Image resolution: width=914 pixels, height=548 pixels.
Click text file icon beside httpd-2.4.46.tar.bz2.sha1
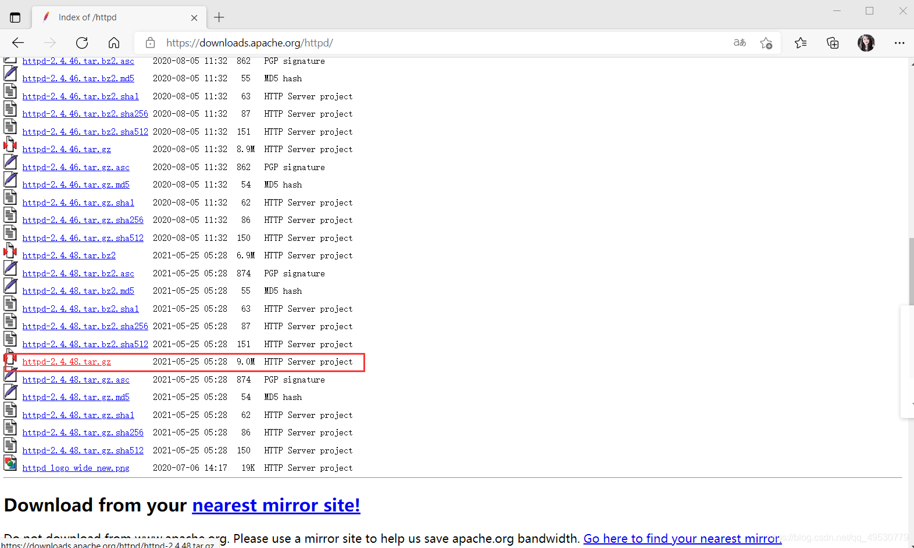pyautogui.click(x=10, y=91)
